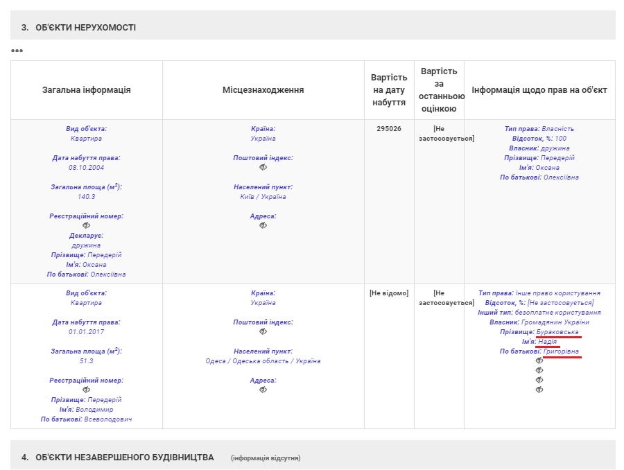Click the 'Загальна інформація' column header
The image size is (624, 470).
pos(87,90)
